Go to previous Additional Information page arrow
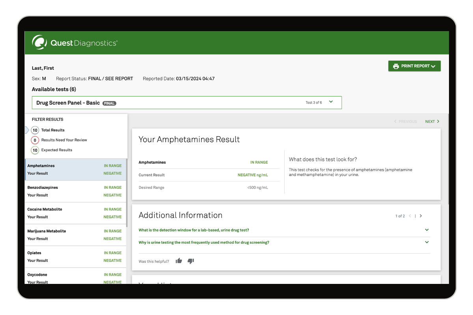 (410, 216)
